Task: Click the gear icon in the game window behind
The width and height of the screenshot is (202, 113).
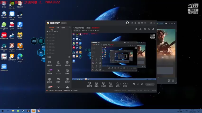Action: point(163,58)
